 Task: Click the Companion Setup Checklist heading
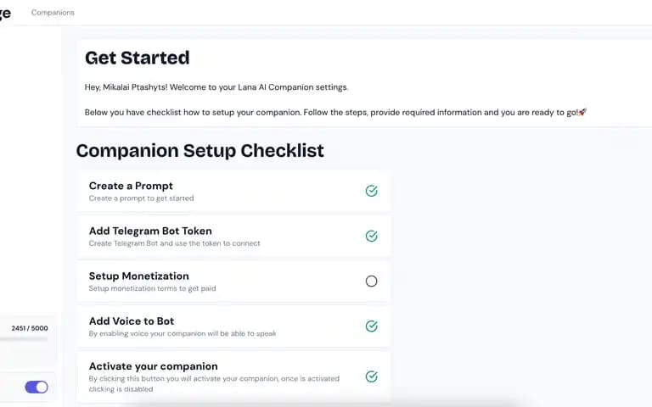(x=200, y=150)
